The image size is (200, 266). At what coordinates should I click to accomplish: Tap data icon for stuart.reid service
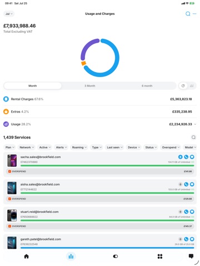point(180,212)
